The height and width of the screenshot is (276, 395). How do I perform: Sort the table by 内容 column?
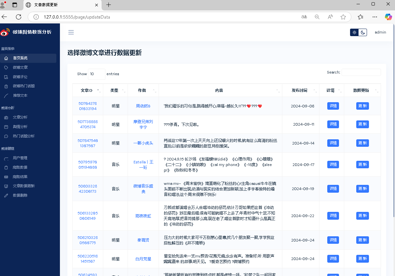(x=220, y=90)
